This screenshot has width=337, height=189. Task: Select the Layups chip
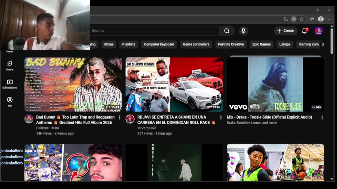coord(285,44)
